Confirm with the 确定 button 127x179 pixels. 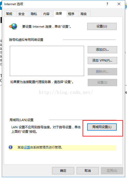click(x=63, y=171)
